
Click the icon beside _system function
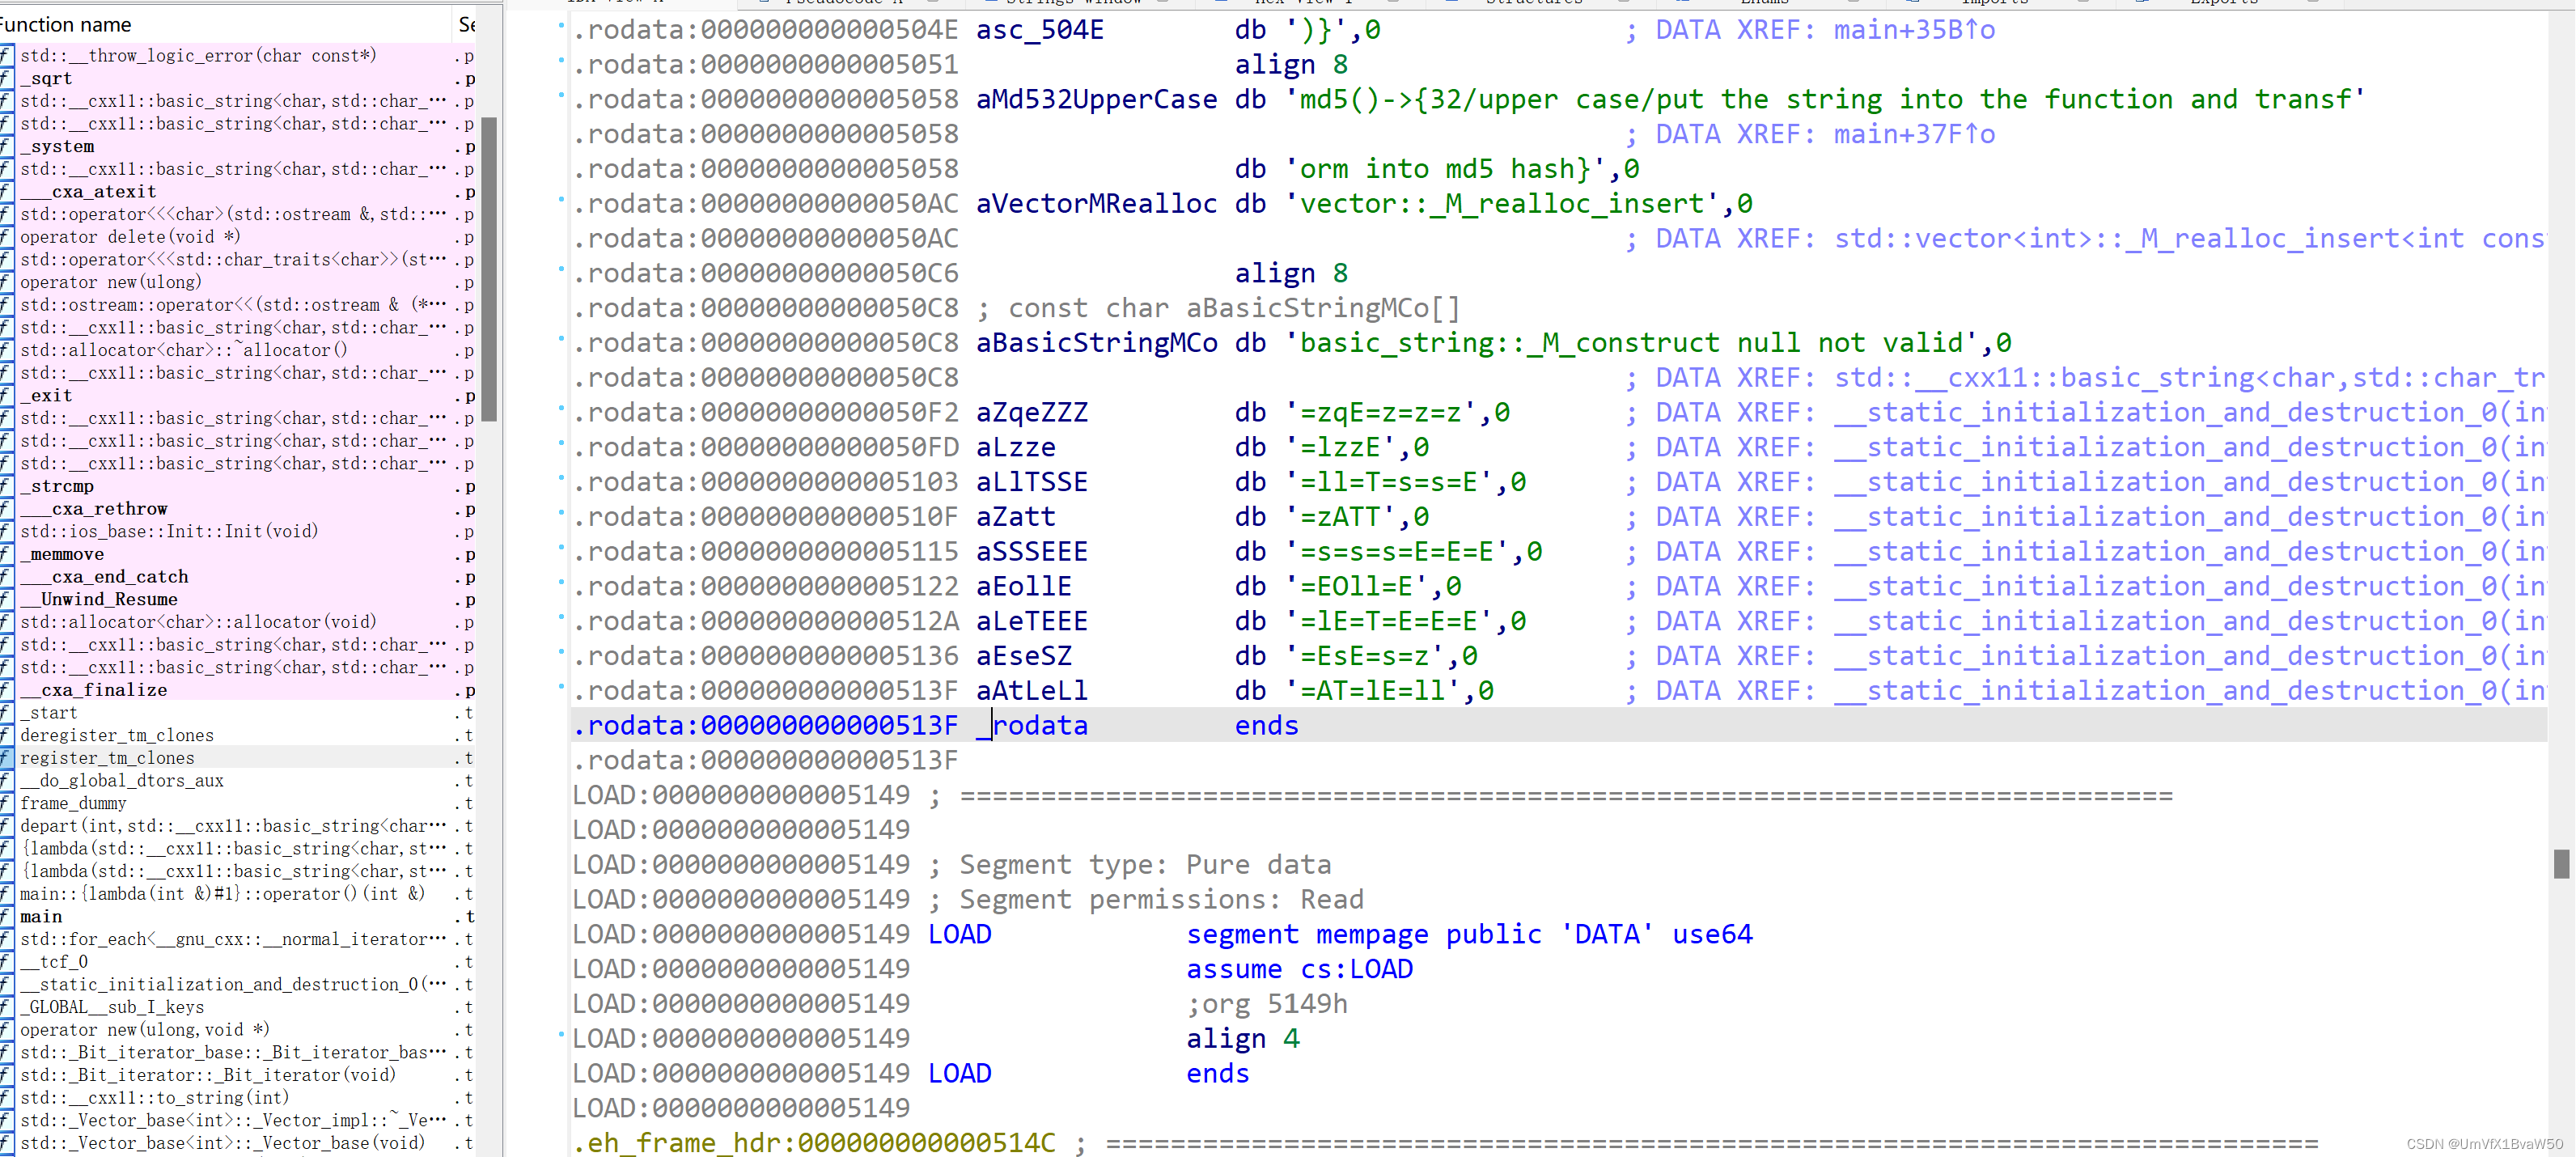(x=6, y=146)
